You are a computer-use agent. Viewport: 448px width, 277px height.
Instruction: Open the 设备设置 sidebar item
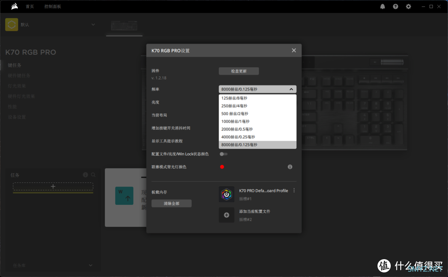pyautogui.click(x=17, y=117)
